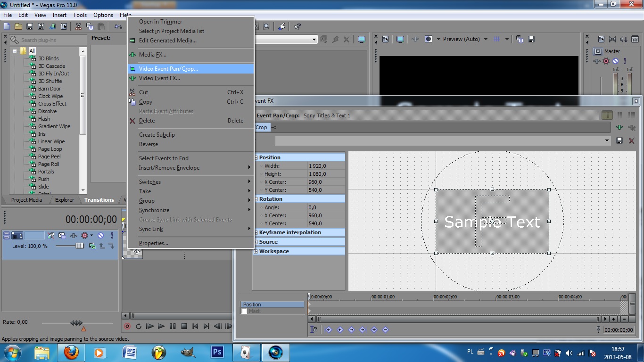Switch to the Project Media tab
This screenshot has width=644, height=362.
tap(26, 200)
